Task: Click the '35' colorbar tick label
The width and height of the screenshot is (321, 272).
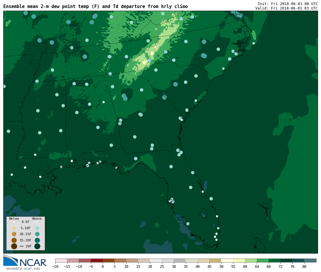Action: pyautogui.click(x=186, y=267)
